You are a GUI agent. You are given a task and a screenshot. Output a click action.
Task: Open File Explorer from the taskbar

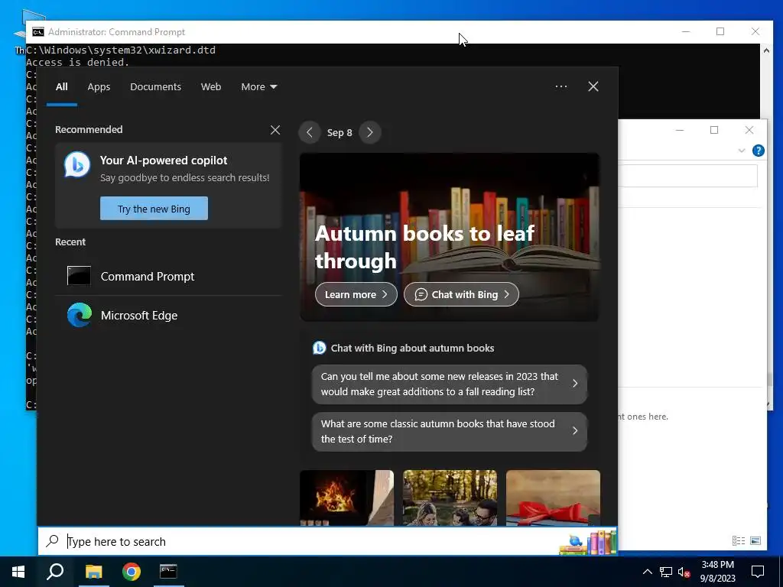coord(93,572)
